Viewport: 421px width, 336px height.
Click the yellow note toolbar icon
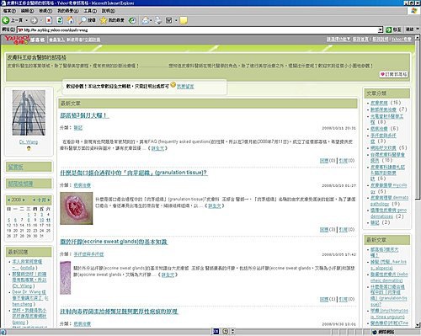pyautogui.click(x=184, y=20)
